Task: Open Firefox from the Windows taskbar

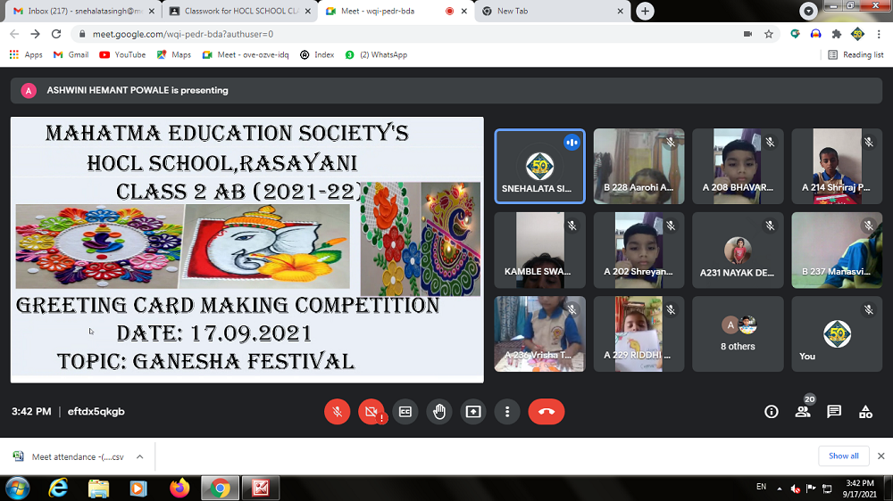Action: point(179,488)
